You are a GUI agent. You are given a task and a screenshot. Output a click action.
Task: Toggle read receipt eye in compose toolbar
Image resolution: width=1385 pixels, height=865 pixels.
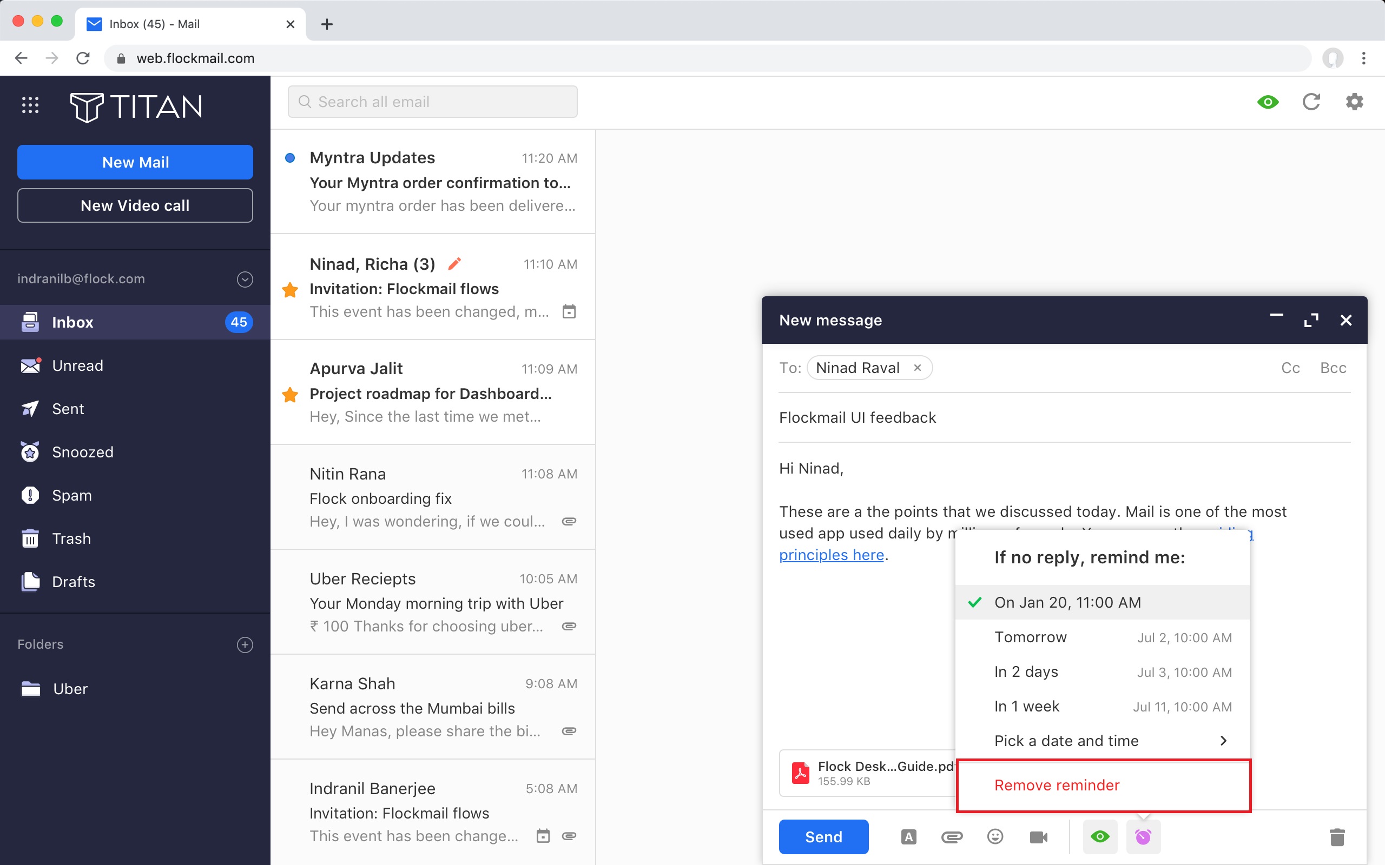[1100, 837]
